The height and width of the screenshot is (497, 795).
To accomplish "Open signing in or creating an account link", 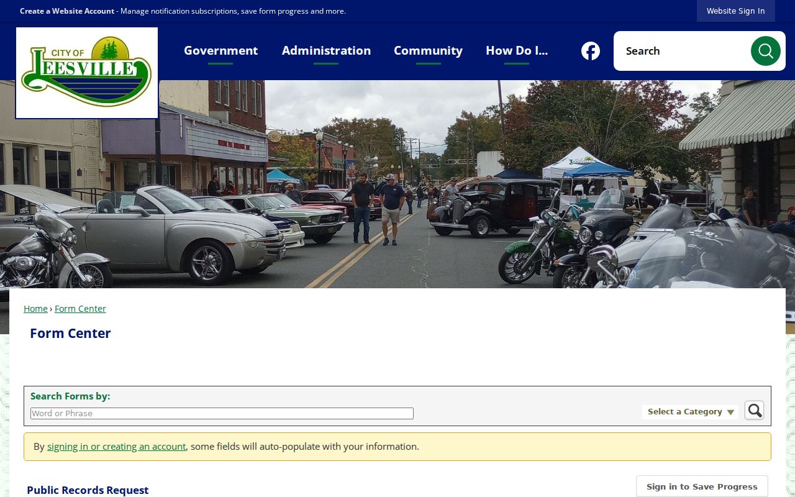I will tap(116, 447).
